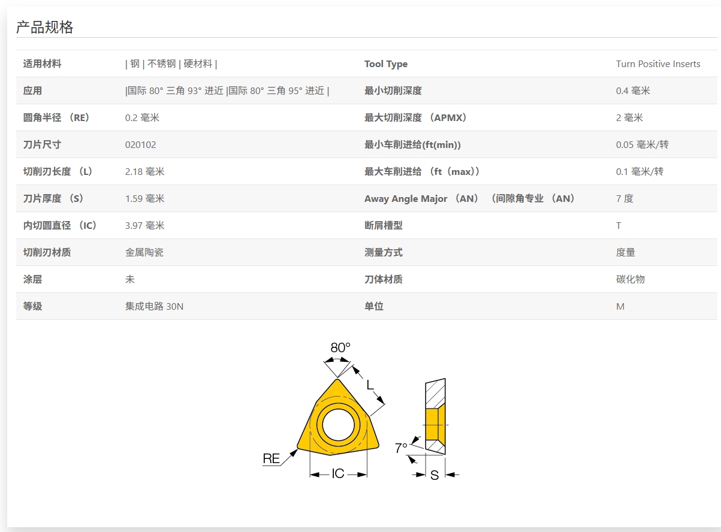Click the 刀片尺寸 value 020102
Viewport: 721px width, 532px height.
point(140,145)
